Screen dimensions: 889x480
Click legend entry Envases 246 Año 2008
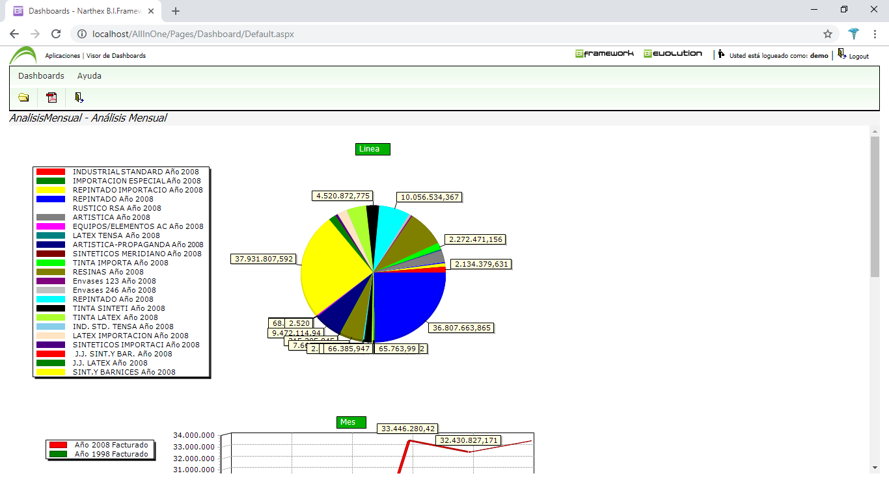(x=115, y=290)
